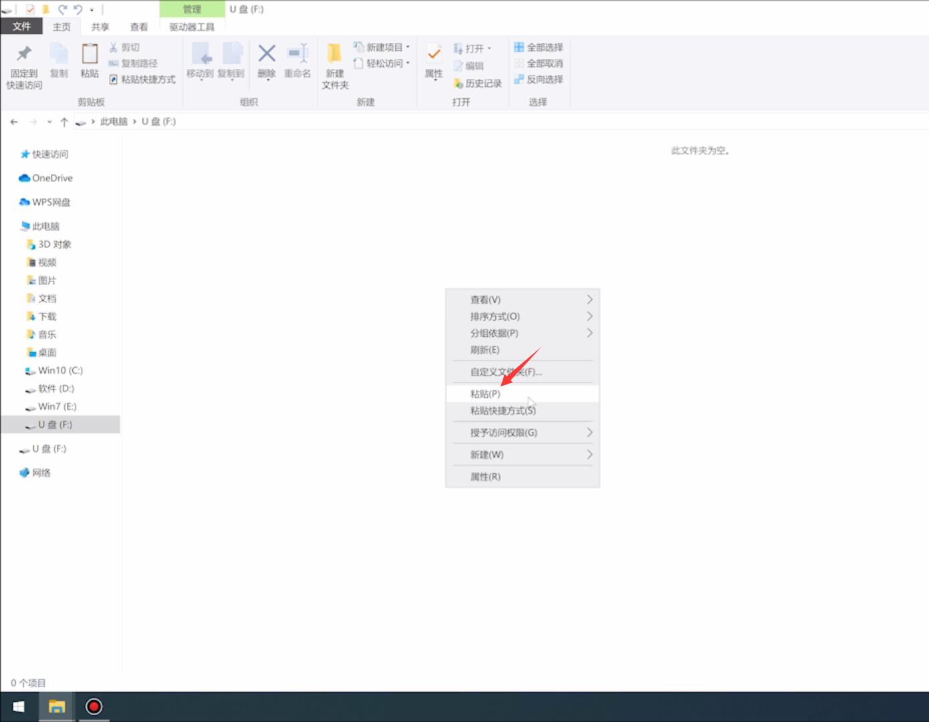
Task: Open 轻松访问 dropdown in ribbon
Action: (x=382, y=64)
